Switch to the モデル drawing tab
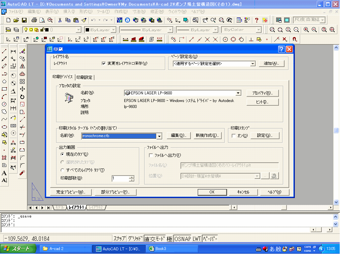 (x=59, y=207)
